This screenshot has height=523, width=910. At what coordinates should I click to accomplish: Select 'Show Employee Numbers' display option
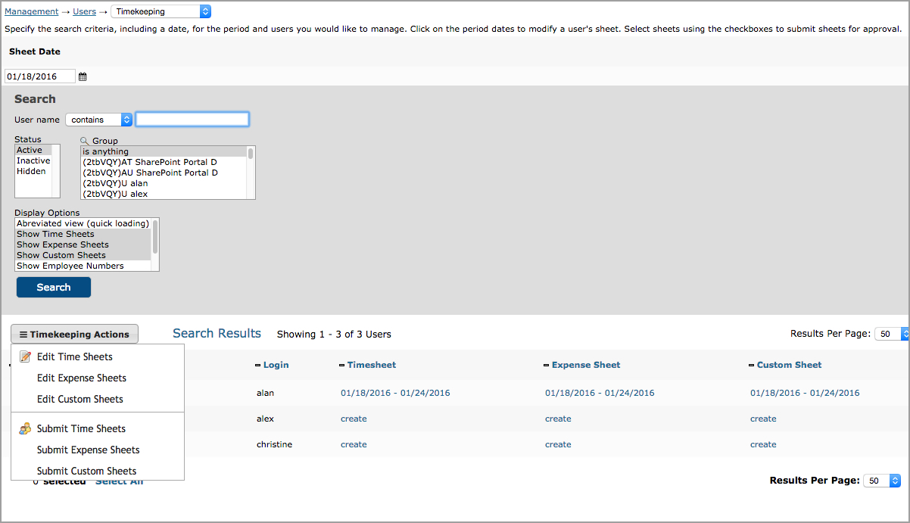[x=83, y=266]
